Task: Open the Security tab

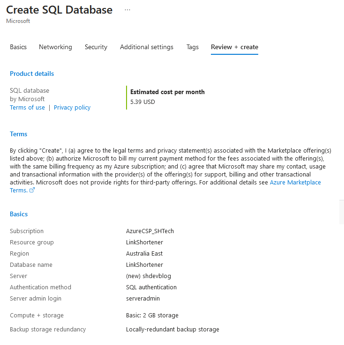Action: pos(96,47)
